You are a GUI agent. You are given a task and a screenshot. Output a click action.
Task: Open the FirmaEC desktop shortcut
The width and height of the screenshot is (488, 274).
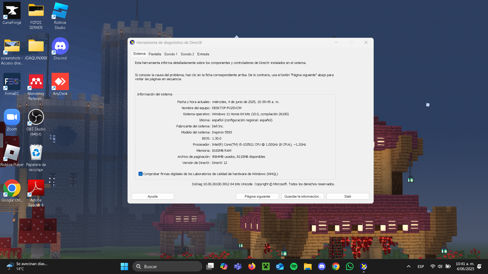click(12, 82)
